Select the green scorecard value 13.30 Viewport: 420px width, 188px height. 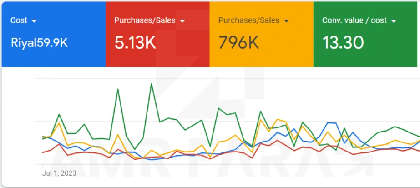[343, 43]
